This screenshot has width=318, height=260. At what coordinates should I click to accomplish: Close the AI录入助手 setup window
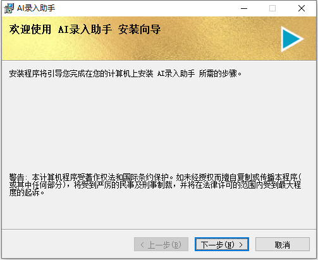[x=302, y=8]
